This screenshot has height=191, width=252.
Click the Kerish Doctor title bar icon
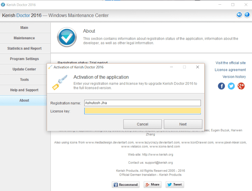pos(3,5)
